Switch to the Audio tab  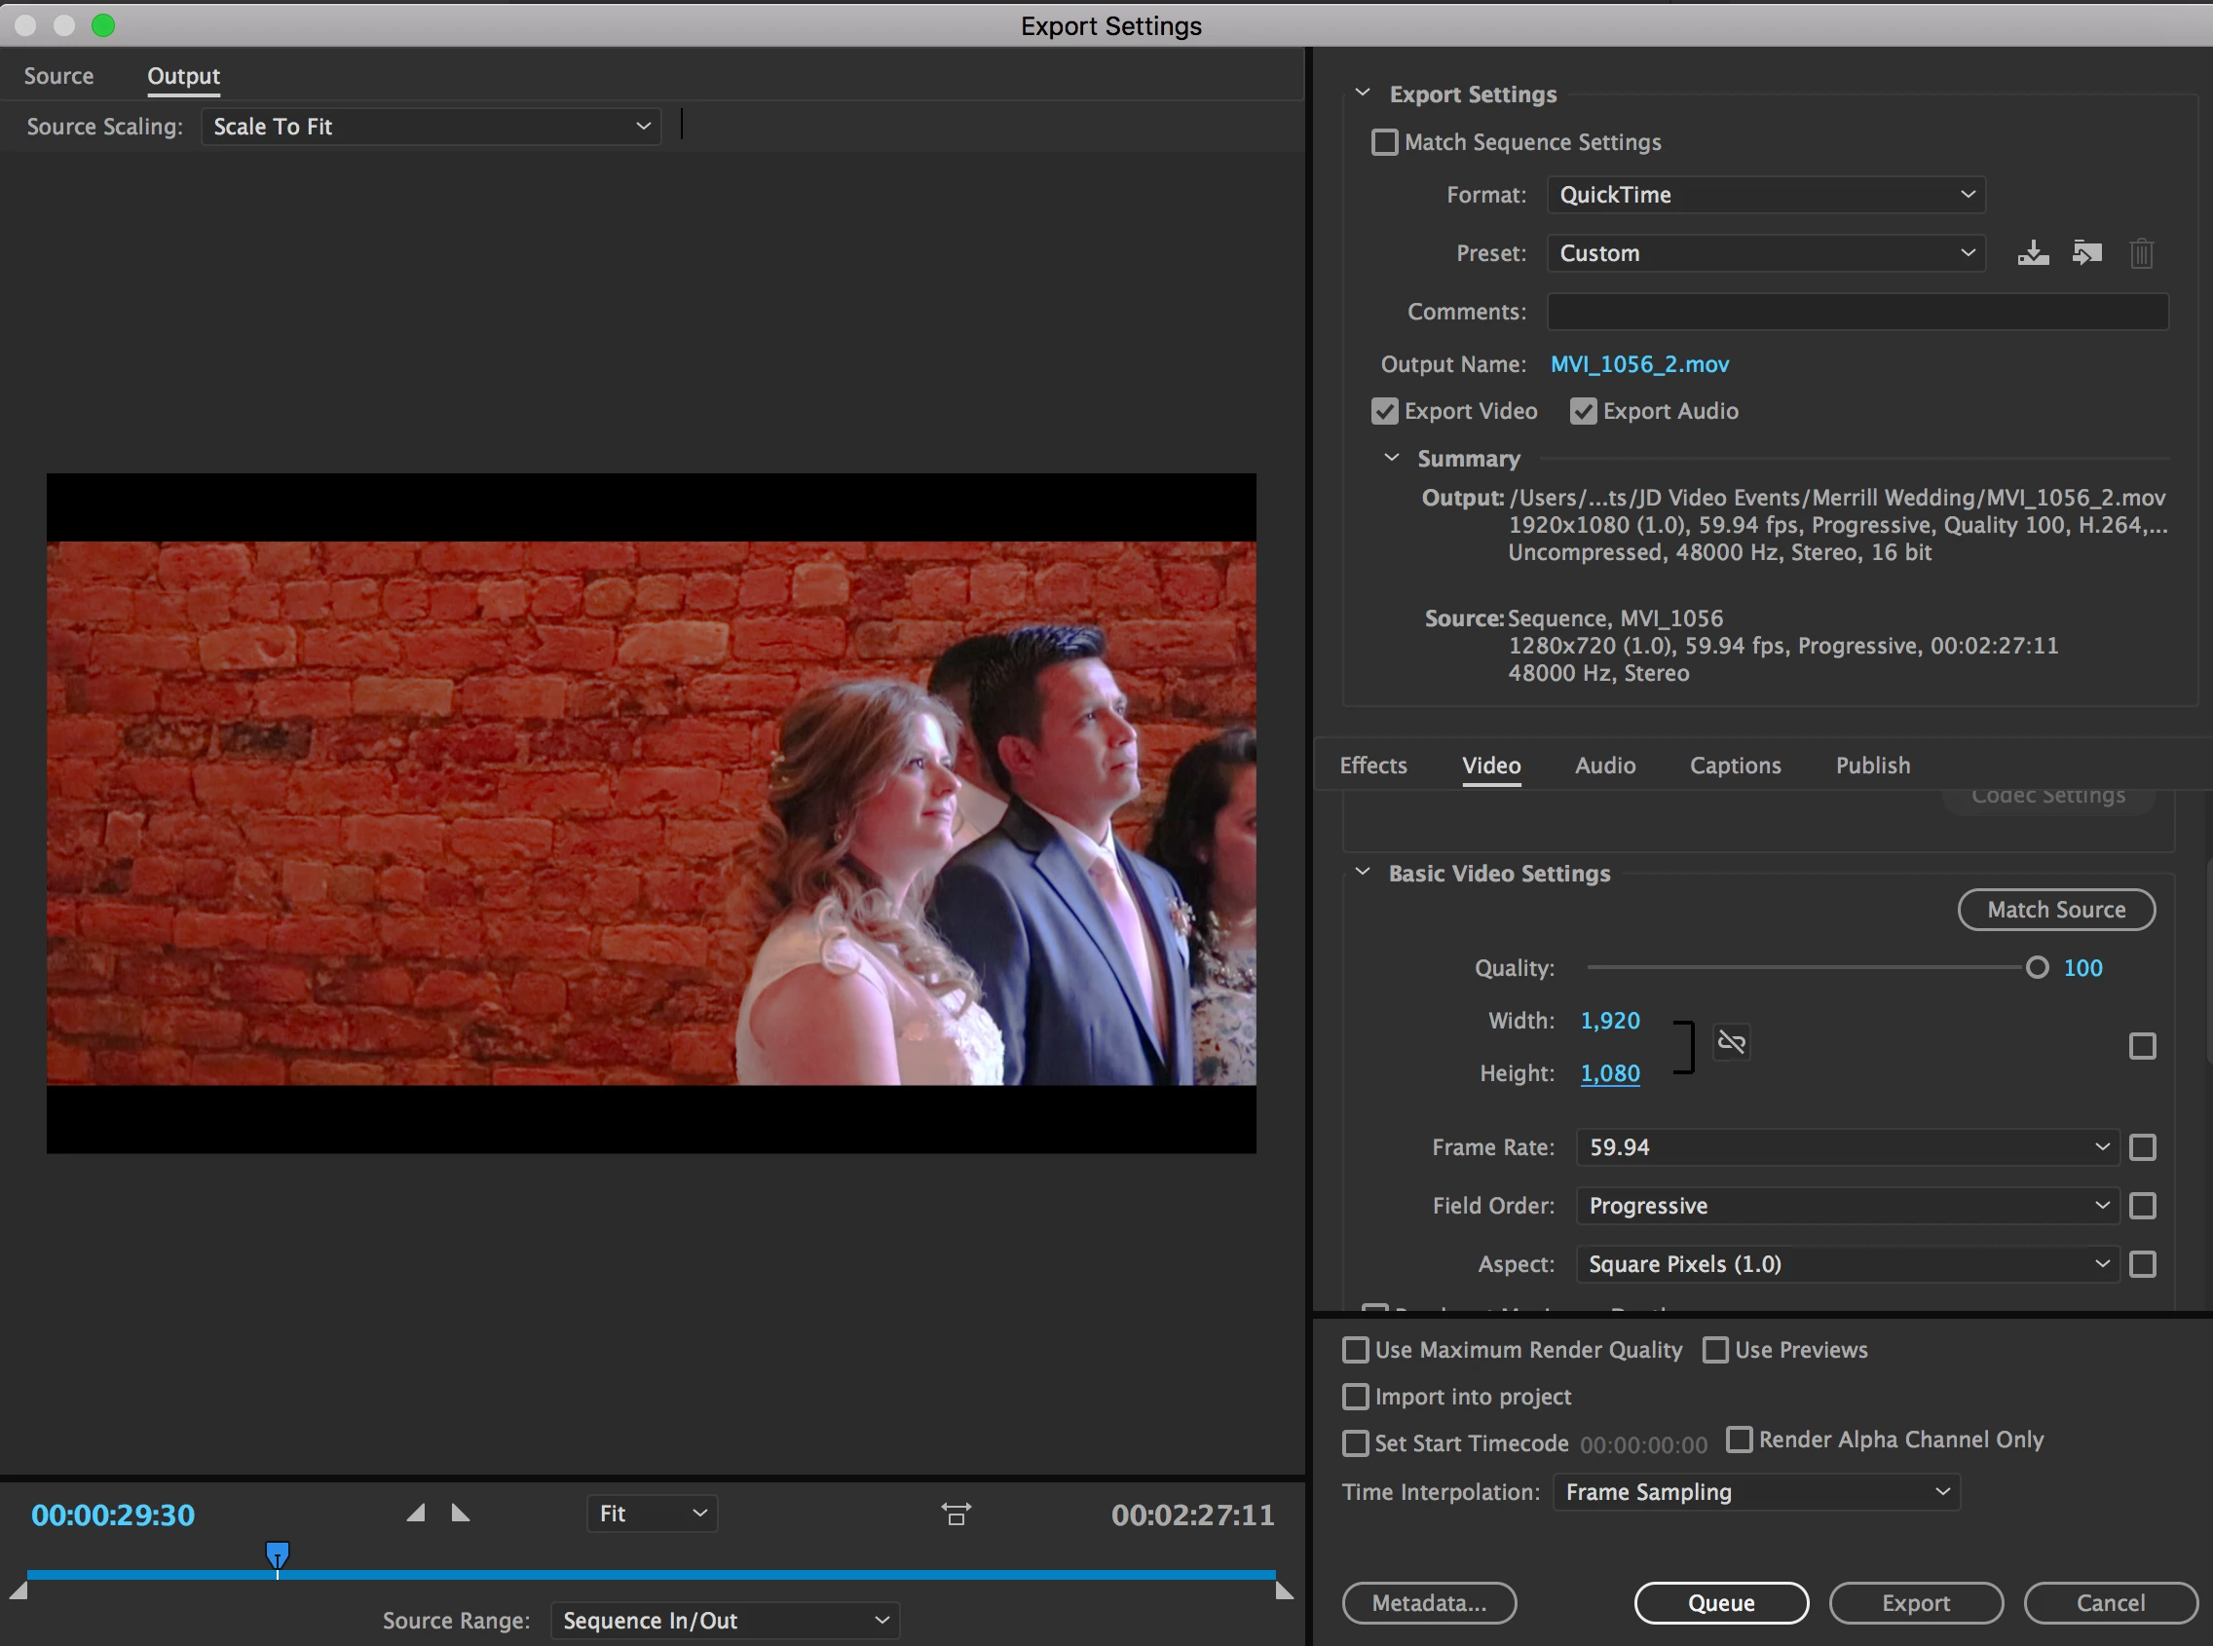point(1604,766)
